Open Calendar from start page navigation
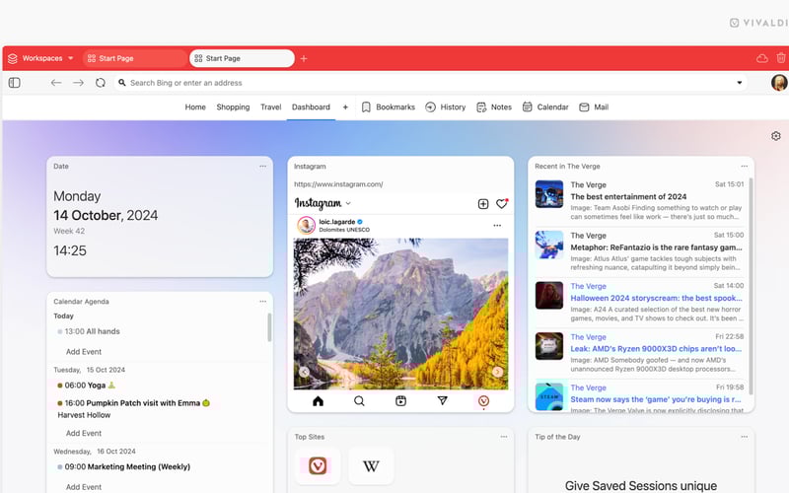The image size is (789, 493). pos(545,107)
